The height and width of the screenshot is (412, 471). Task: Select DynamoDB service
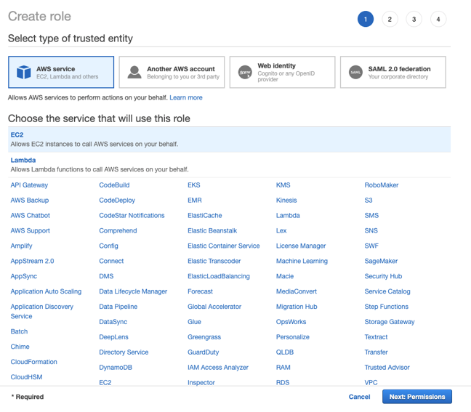[x=116, y=367]
